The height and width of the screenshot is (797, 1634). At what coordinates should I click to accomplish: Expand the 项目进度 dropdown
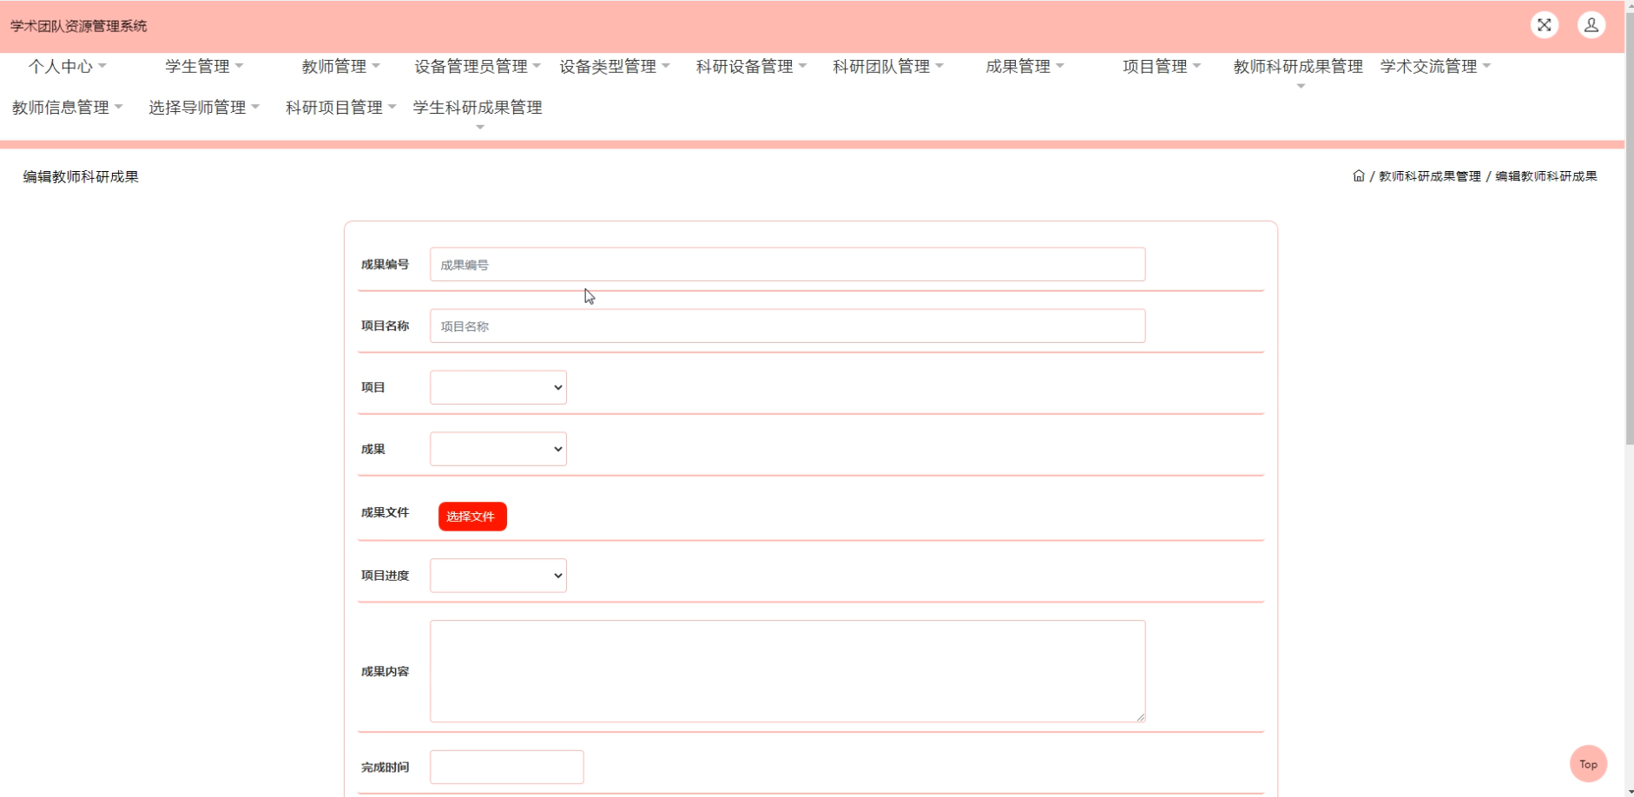pyautogui.click(x=498, y=576)
